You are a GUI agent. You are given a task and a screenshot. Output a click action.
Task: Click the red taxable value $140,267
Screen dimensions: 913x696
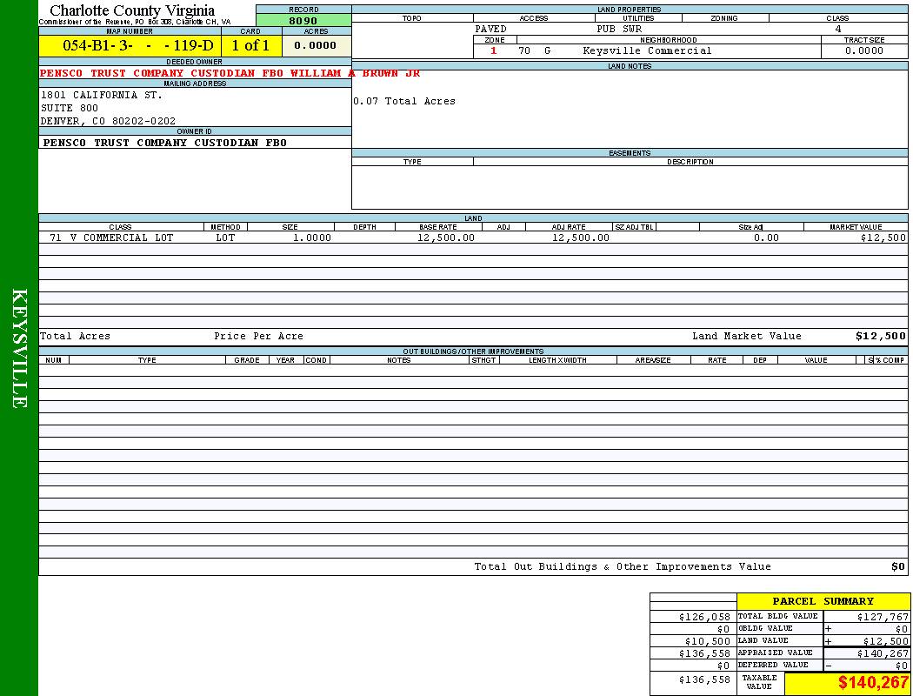pyautogui.click(x=873, y=683)
